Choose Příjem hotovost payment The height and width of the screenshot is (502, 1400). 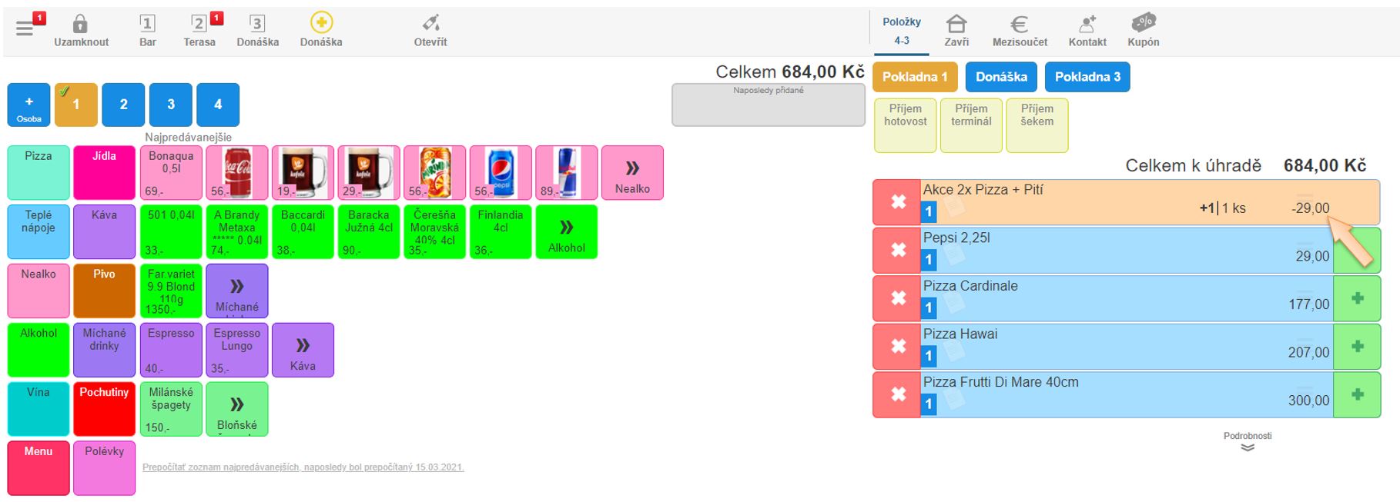click(x=905, y=125)
